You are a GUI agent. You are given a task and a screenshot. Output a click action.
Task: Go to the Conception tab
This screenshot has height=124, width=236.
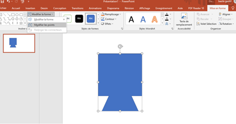59,8
